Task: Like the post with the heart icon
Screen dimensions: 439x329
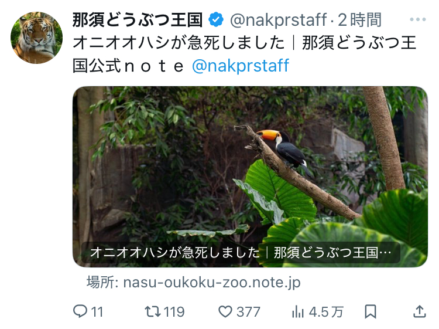Action: pyautogui.click(x=225, y=311)
